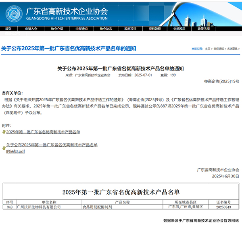Open the 首页 menu item

pyautogui.click(x=8, y=29)
